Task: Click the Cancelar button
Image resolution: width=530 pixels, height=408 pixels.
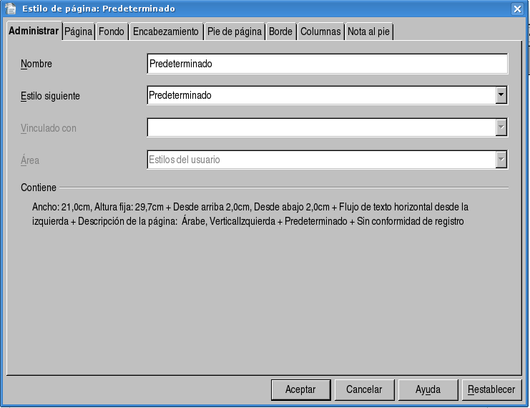Action: (x=364, y=390)
